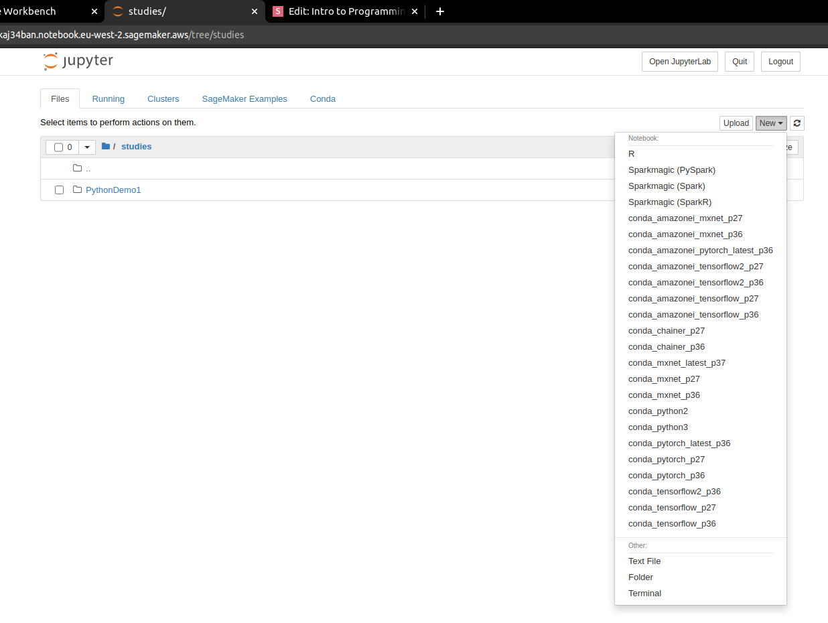Choose conda_amazonei_tensorflow2_p27 kernel
828x623 pixels.
(701, 267)
